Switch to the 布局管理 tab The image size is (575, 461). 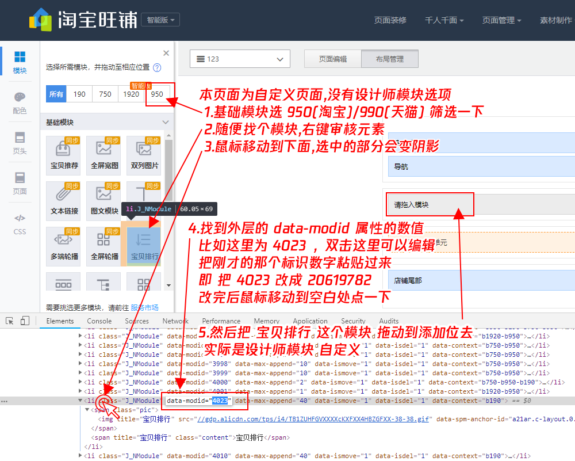[389, 59]
